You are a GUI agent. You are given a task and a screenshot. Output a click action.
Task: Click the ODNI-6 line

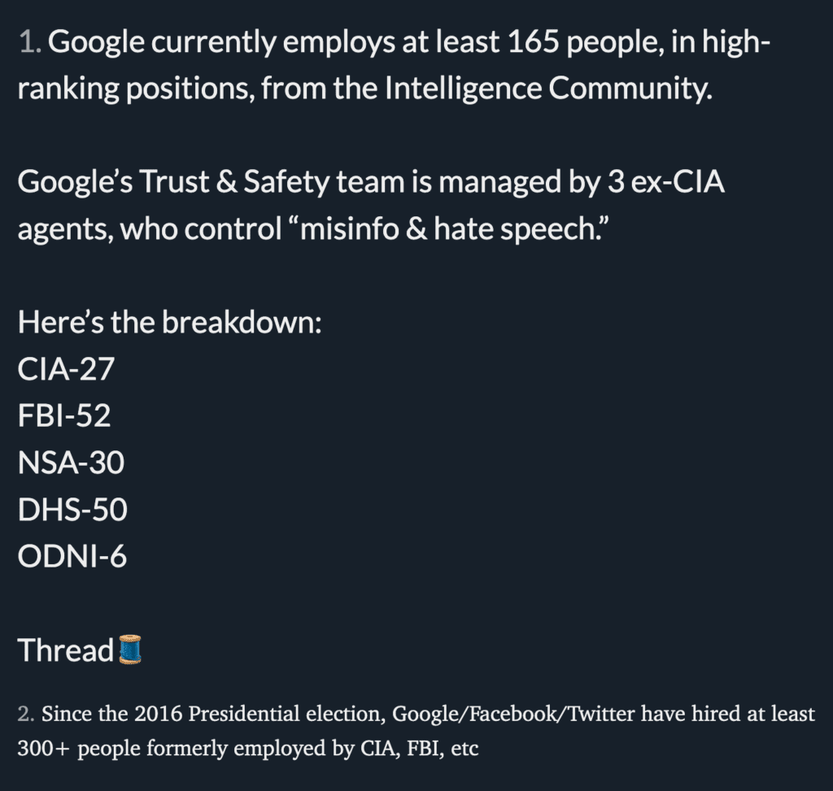[72, 556]
